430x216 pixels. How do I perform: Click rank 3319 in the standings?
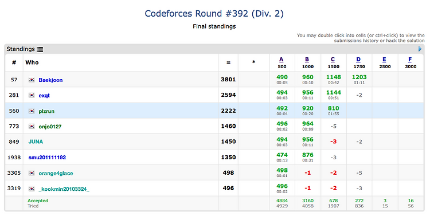(x=14, y=188)
